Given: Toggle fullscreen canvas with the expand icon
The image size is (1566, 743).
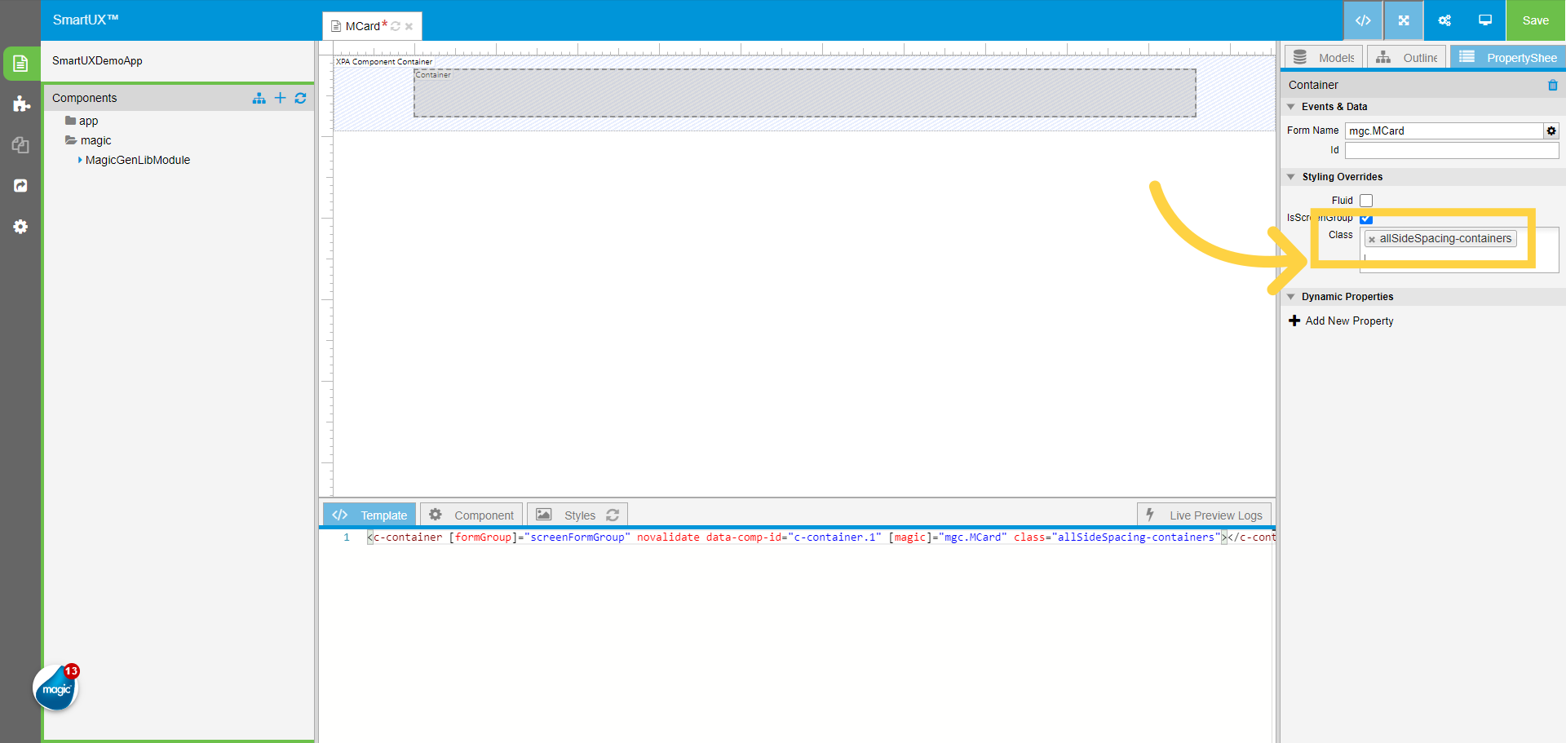Looking at the screenshot, I should (x=1403, y=20).
